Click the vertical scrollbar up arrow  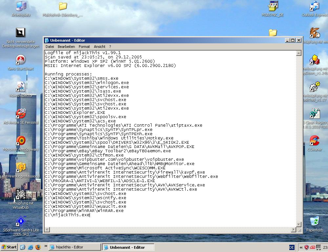tap(299, 53)
